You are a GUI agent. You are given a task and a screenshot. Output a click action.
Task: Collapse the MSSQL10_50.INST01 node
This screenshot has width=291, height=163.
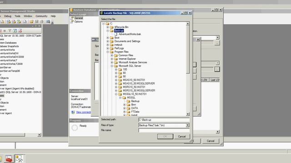pyautogui.click(x=116, y=94)
